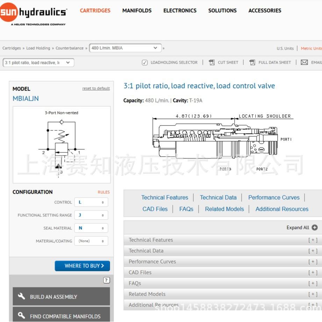Click the MBIALJN model code
322x322 pixels.
[x=26, y=99]
